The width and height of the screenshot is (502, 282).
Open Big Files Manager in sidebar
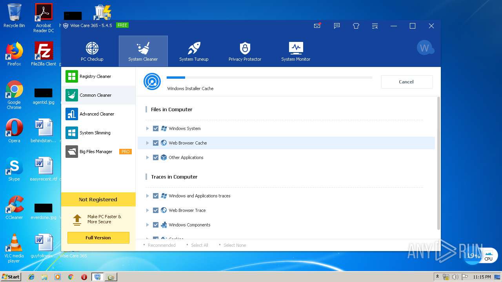tap(98, 152)
